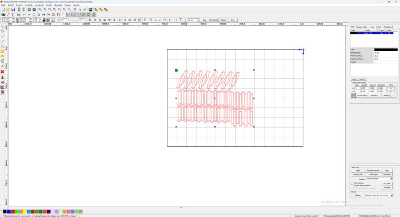400x217 pixels.
Task: Open the Position dropdown showing Current position
Action: 379,179
